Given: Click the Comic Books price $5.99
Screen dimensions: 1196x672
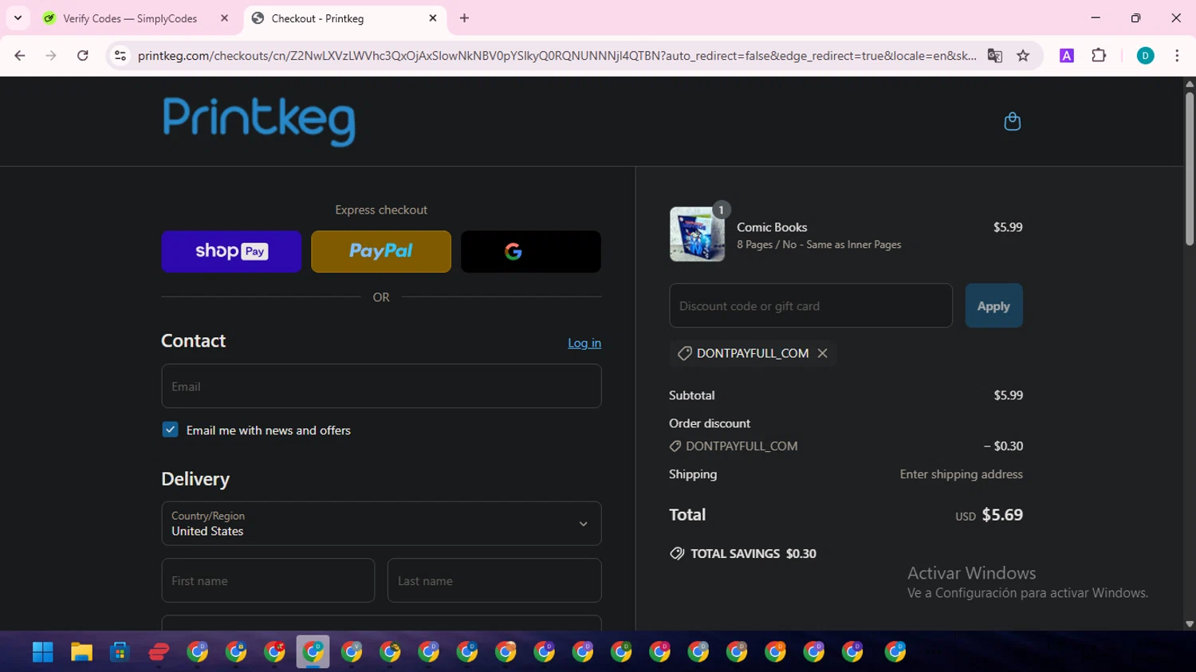Looking at the screenshot, I should point(1008,227).
